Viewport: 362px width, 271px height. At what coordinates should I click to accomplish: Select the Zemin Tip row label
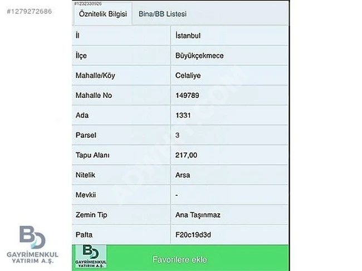pyautogui.click(x=90, y=215)
